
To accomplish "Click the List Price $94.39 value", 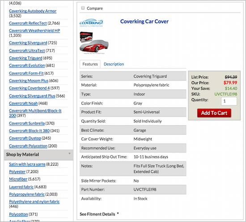I will click(x=231, y=77).
